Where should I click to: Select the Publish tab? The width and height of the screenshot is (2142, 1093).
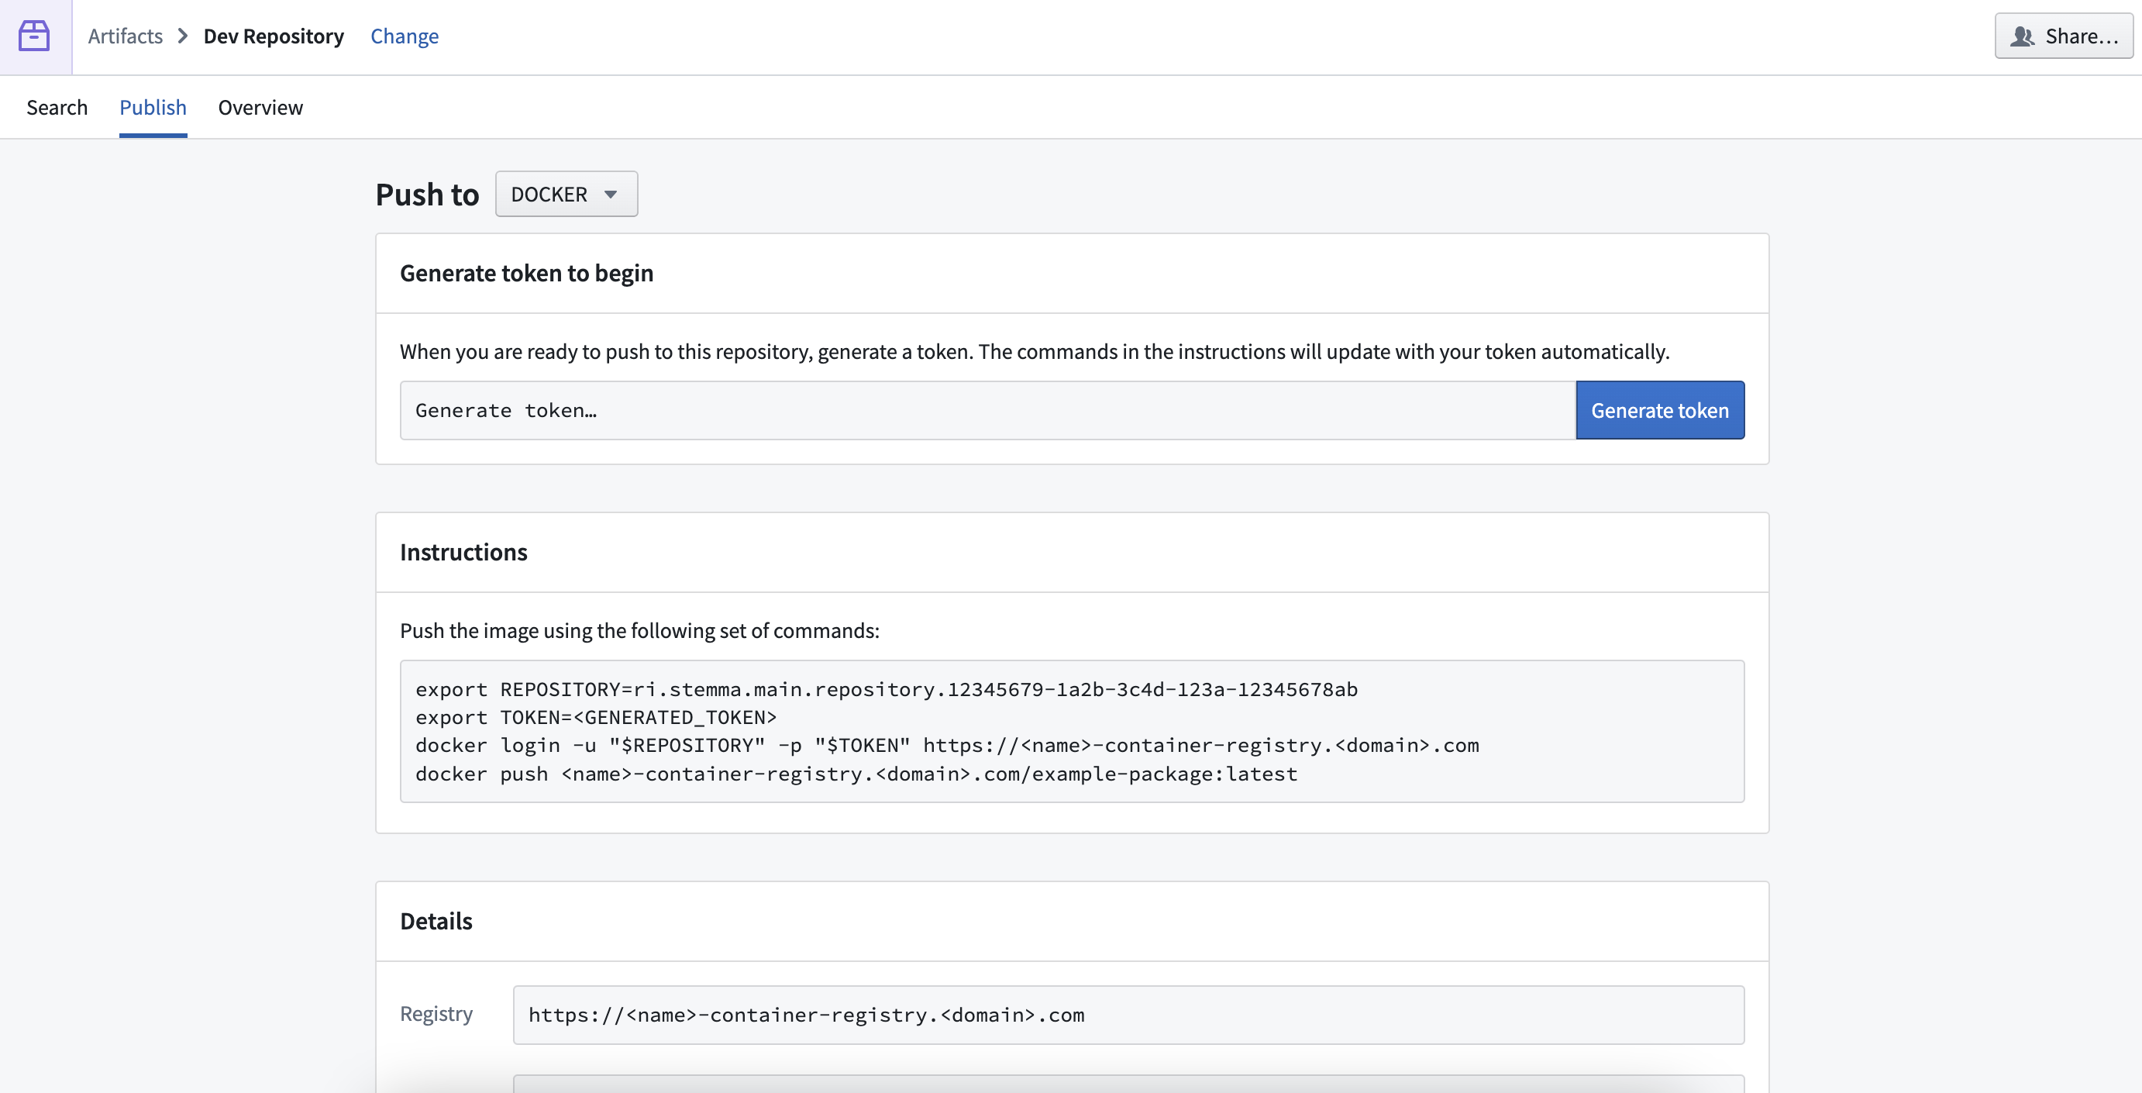tap(153, 107)
